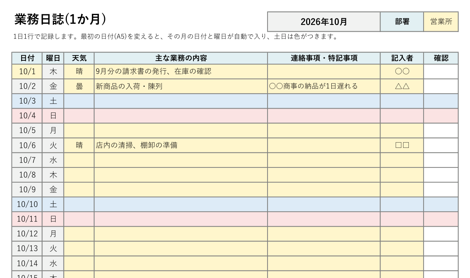Click the 日 weekday cell for 10/4
The image size is (470, 278).
(53, 115)
